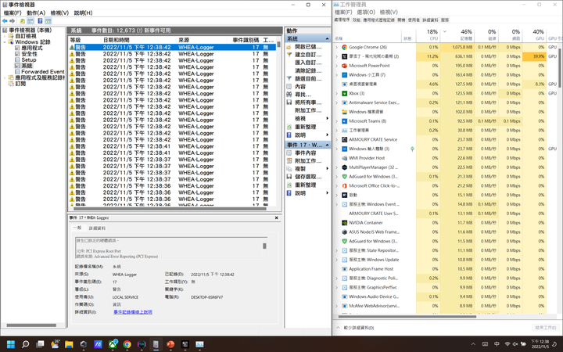Click the up-one-level folder toolbar icon
Viewport: 563px width, 352px height.
point(22,21)
